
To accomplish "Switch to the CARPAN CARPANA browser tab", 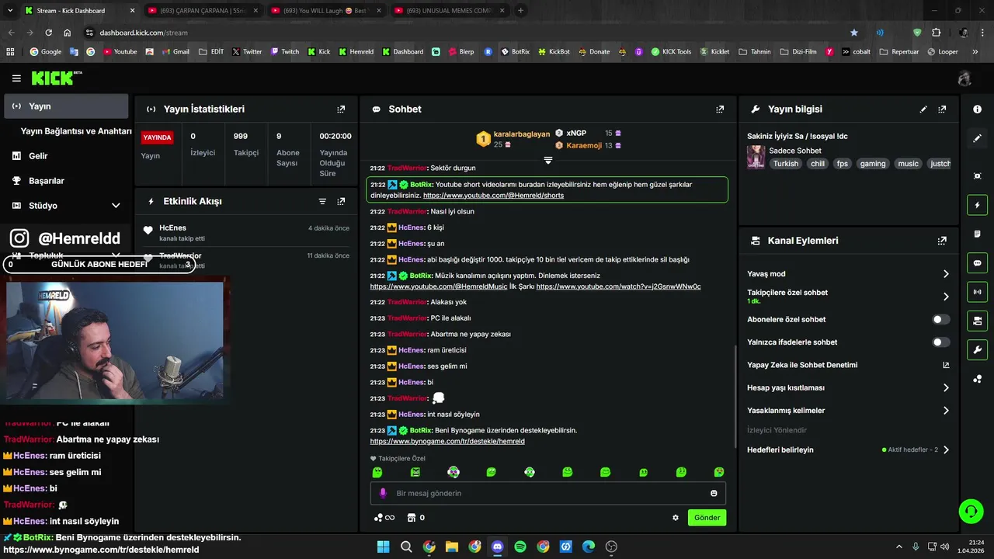I will pyautogui.click(x=202, y=11).
